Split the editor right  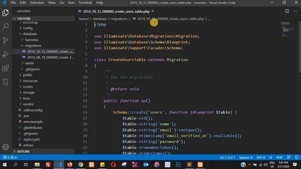coord(287,11)
